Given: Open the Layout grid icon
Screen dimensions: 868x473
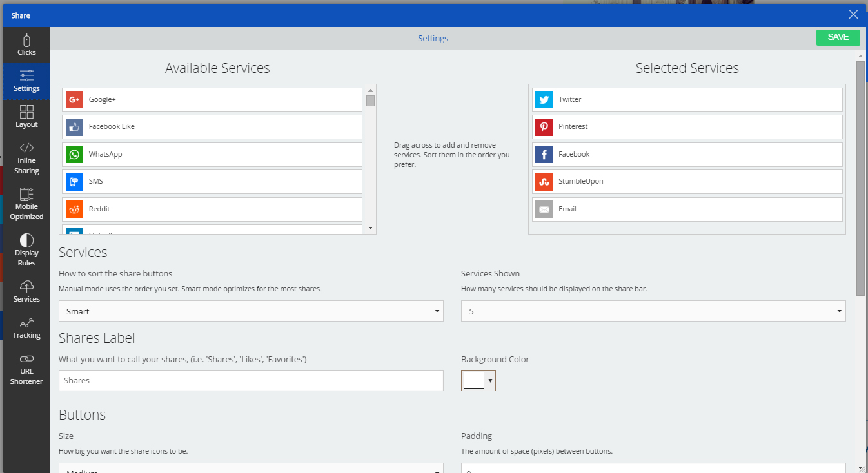Looking at the screenshot, I should coord(26,111).
